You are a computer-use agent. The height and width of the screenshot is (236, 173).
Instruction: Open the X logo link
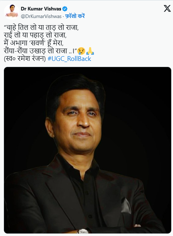click(167, 8)
